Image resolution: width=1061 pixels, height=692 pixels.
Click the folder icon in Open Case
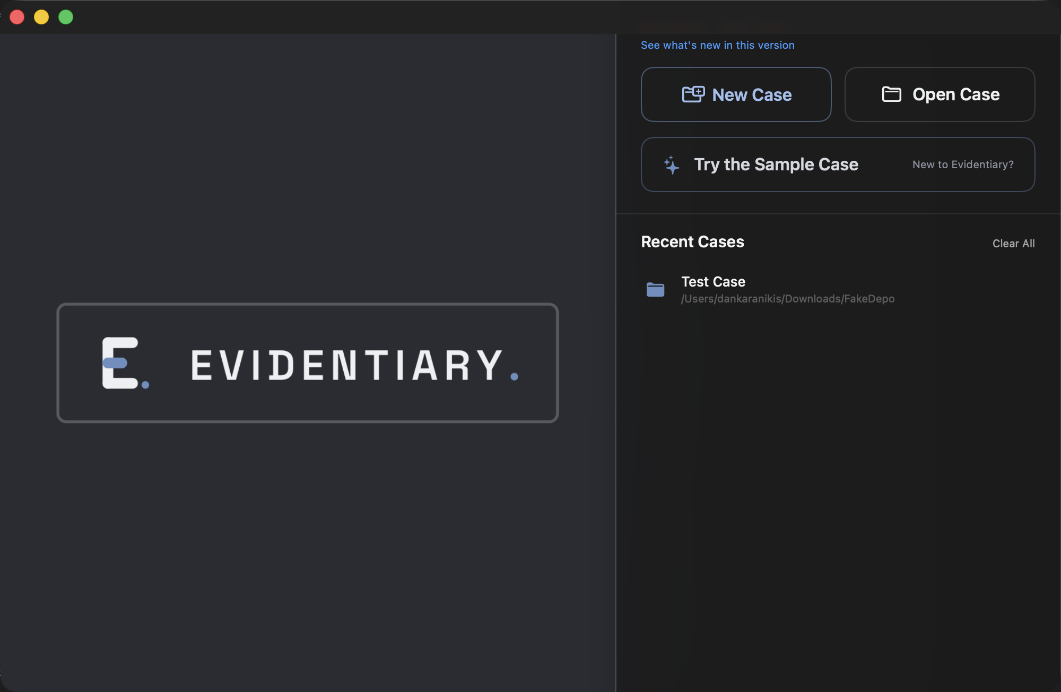[x=891, y=94]
